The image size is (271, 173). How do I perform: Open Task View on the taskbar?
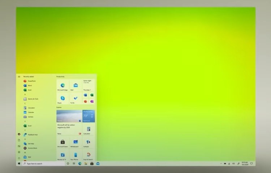(74, 164)
